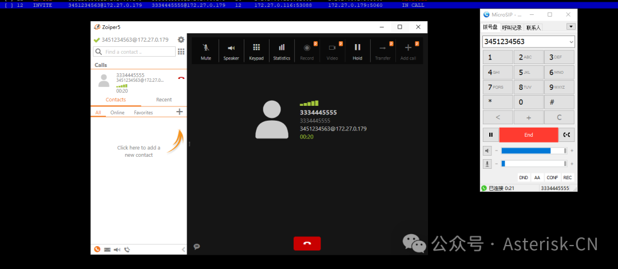
Task: Click Add call in Zoiper5 toolbar
Action: 409,52
